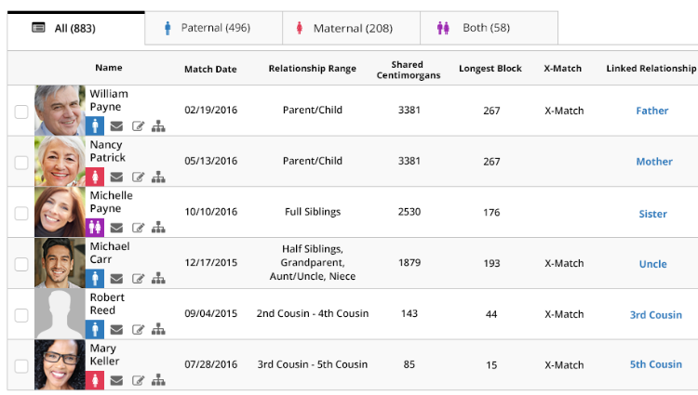Open notes edit icon for Nancy Patrick

tap(138, 177)
